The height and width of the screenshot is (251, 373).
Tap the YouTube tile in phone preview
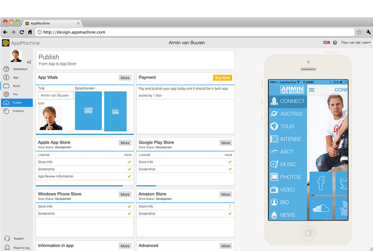pos(342,208)
